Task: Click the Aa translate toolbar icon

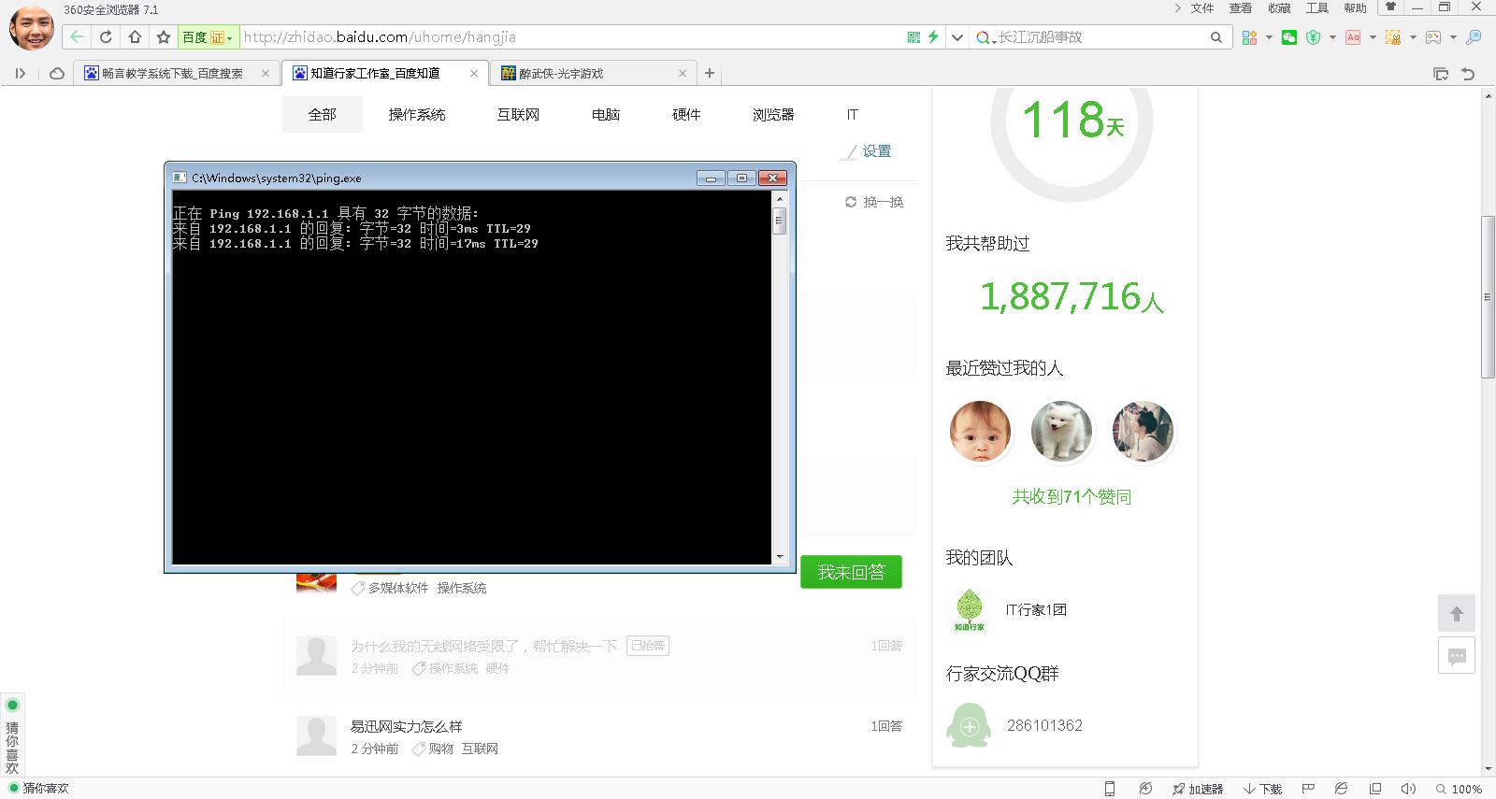Action: pyautogui.click(x=1353, y=37)
